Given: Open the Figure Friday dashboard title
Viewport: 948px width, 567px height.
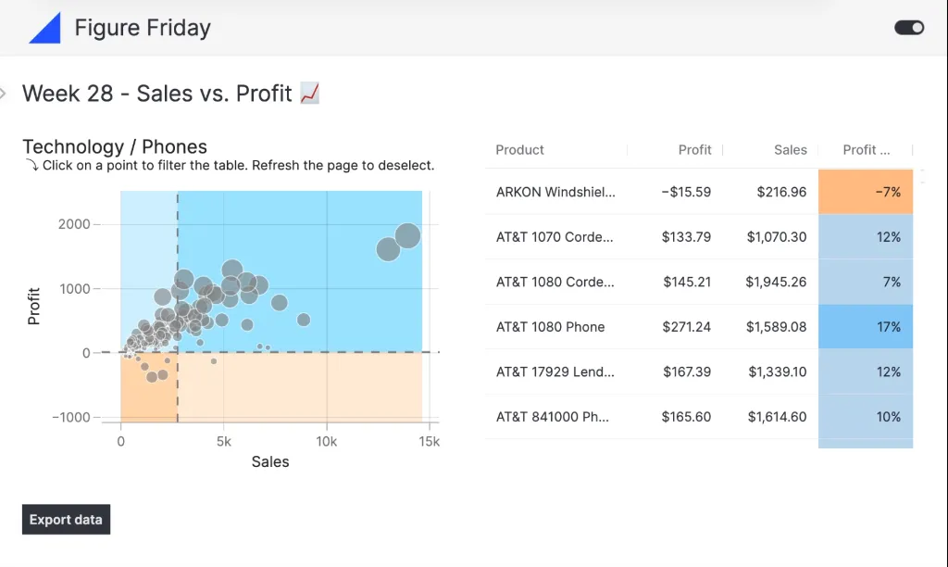Looking at the screenshot, I should [143, 28].
